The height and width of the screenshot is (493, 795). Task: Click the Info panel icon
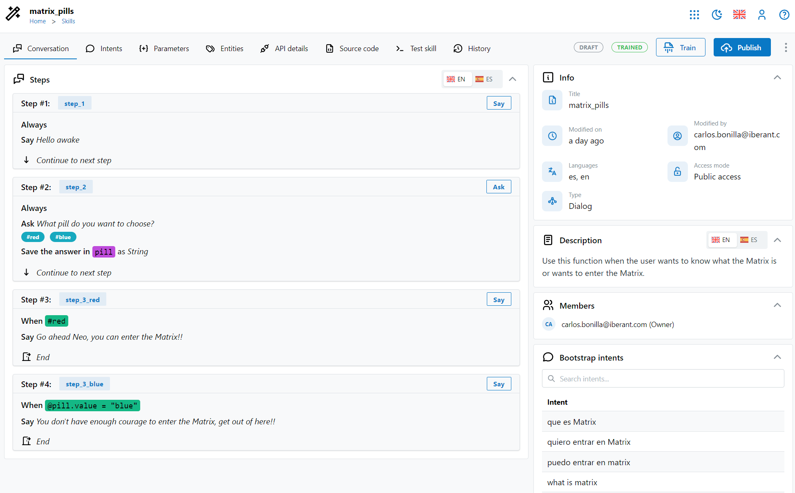click(x=548, y=77)
